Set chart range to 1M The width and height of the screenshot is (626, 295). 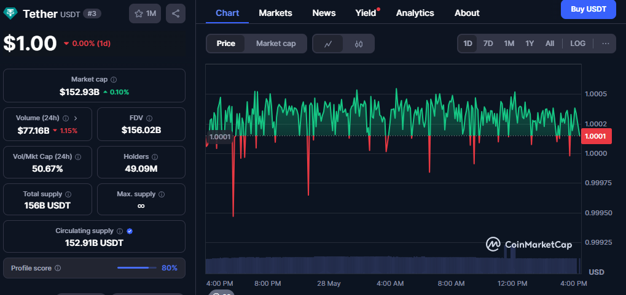[x=509, y=44]
